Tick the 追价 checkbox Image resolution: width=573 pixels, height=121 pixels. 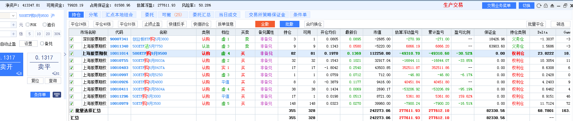[45, 25]
